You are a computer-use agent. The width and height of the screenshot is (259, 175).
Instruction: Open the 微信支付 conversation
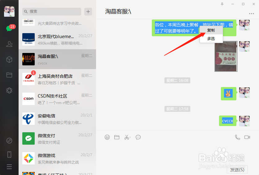tap(57, 138)
